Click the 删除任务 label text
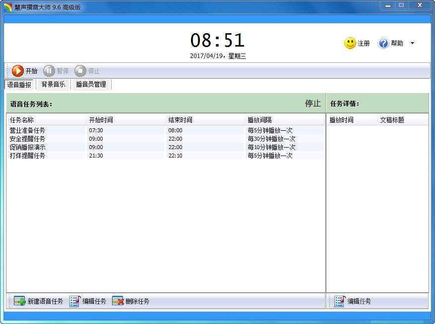The width and height of the screenshot is (435, 324). pos(137,301)
